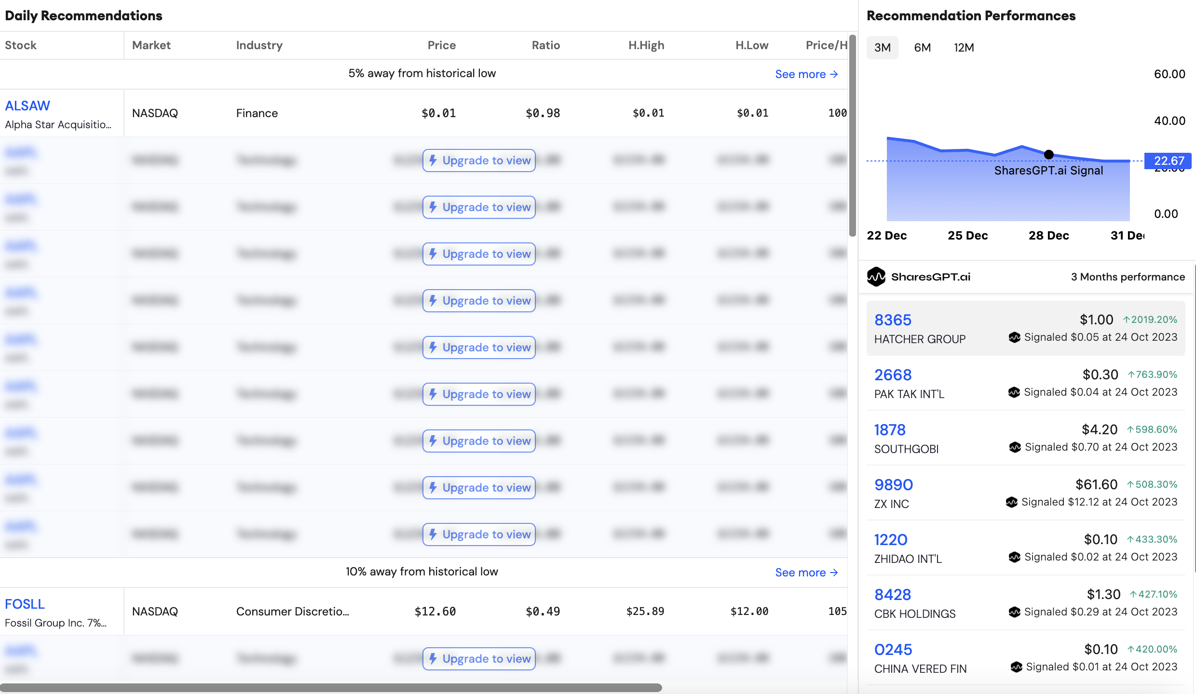
Task: Open stock 1220 ZHIDAO INT'L
Action: 1026,548
